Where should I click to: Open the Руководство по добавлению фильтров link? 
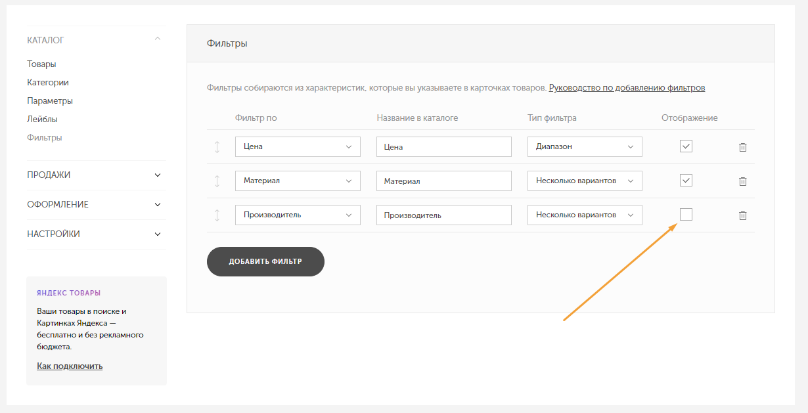[627, 87]
